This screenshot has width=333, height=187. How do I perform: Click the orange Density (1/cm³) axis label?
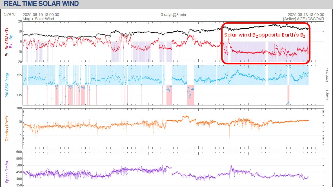tap(7, 129)
